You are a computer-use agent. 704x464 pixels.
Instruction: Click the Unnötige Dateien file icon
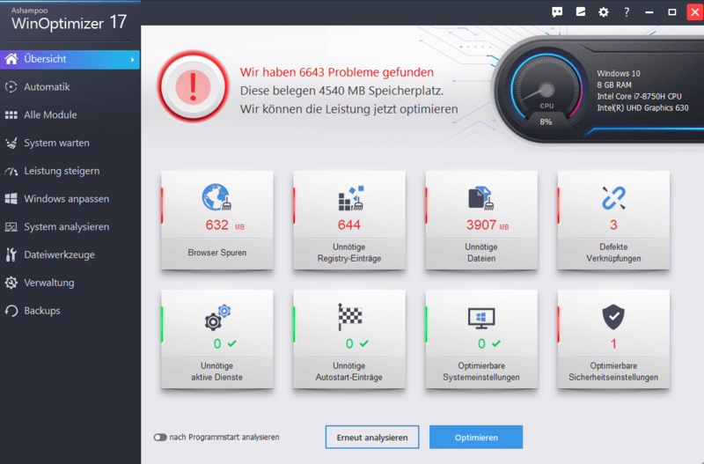480,198
